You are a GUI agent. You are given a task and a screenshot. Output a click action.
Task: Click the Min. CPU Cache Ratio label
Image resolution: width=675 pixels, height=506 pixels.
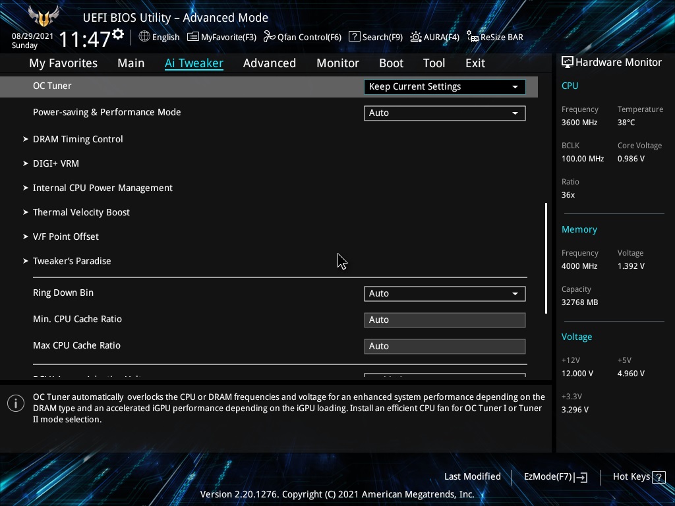tap(78, 320)
